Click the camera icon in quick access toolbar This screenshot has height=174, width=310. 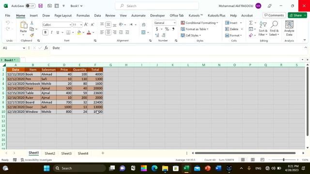[x=49, y=6]
